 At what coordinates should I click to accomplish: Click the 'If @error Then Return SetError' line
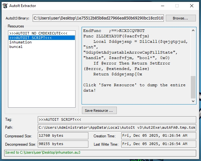(x=132, y=63)
